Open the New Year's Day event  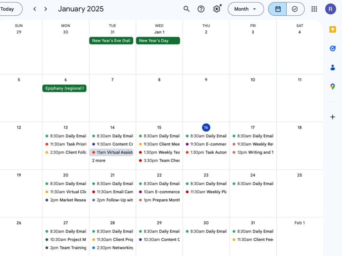click(x=158, y=41)
